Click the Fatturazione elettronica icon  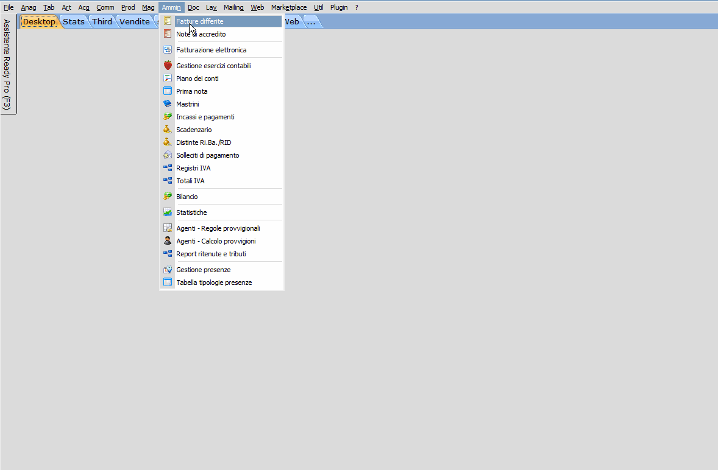(x=168, y=50)
